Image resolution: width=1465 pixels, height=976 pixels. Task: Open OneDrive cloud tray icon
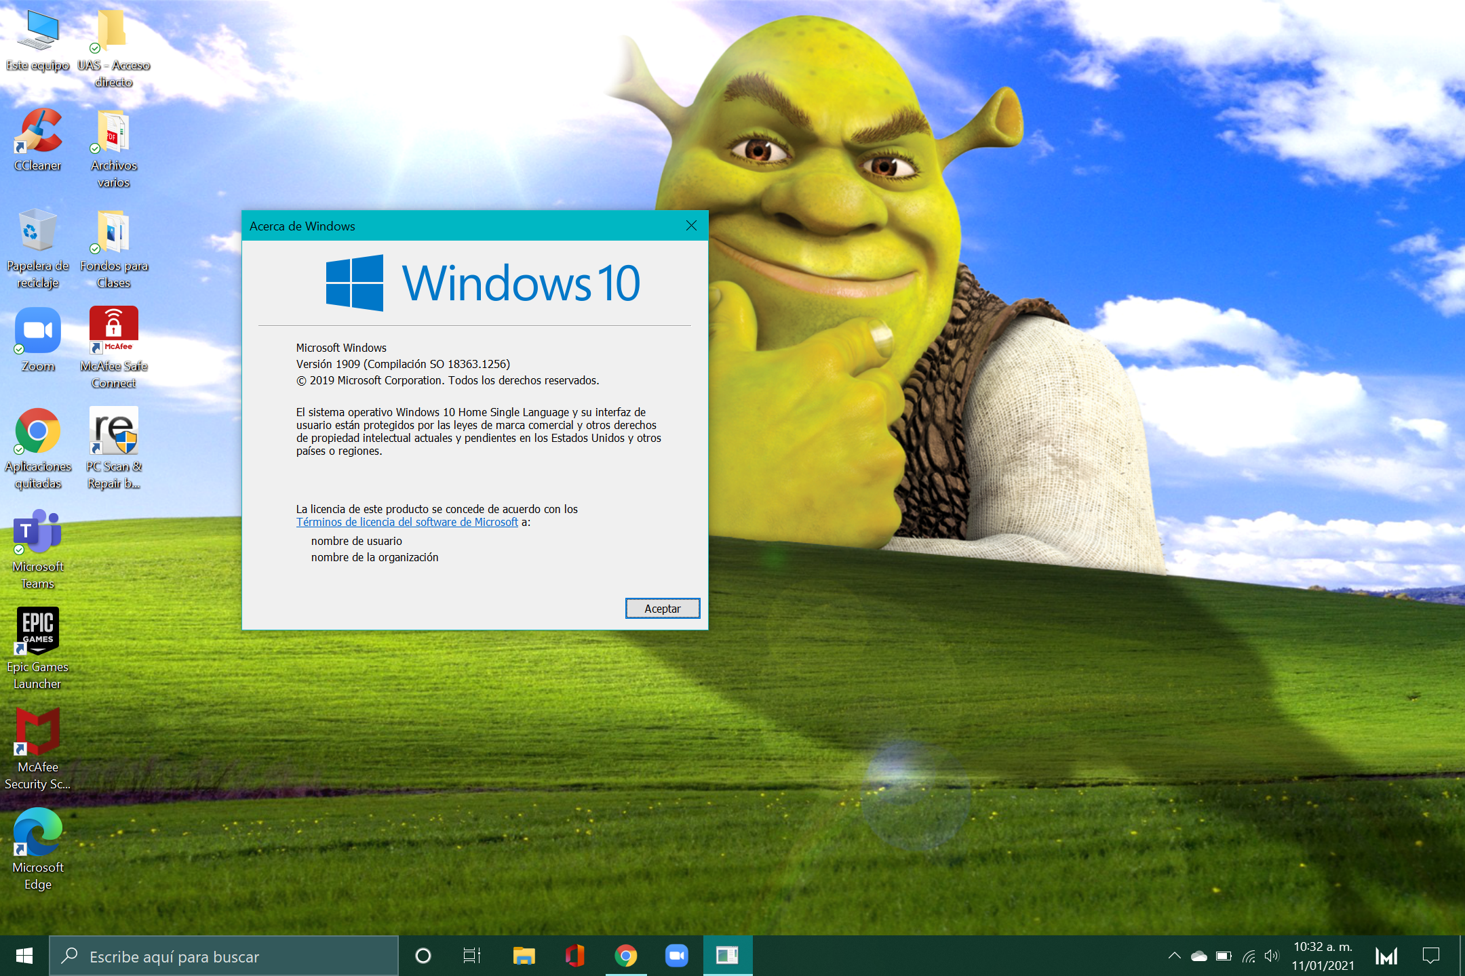(x=1199, y=956)
